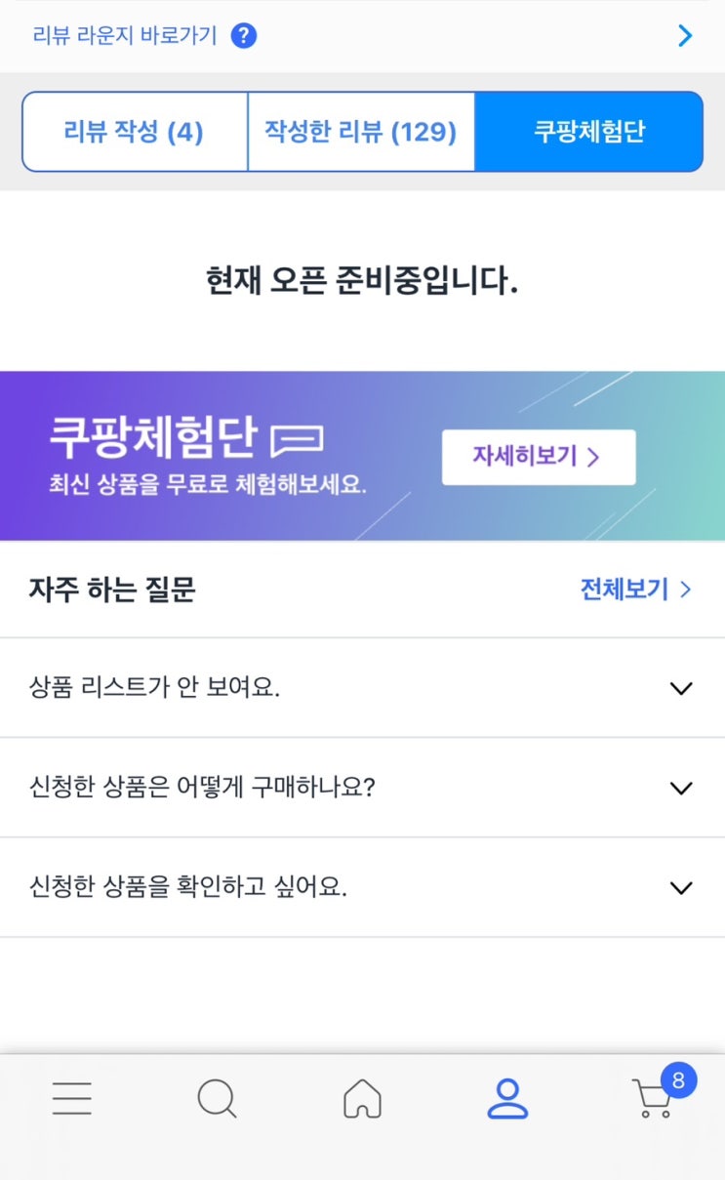Tap the 쿠팡체험단 banner title text

coord(153,438)
